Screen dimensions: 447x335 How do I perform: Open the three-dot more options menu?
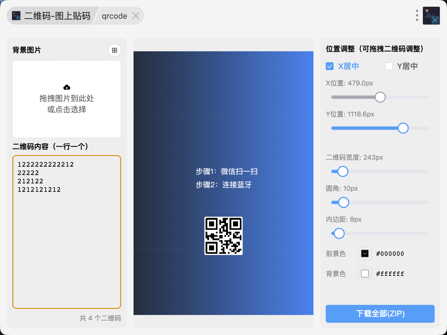(417, 16)
